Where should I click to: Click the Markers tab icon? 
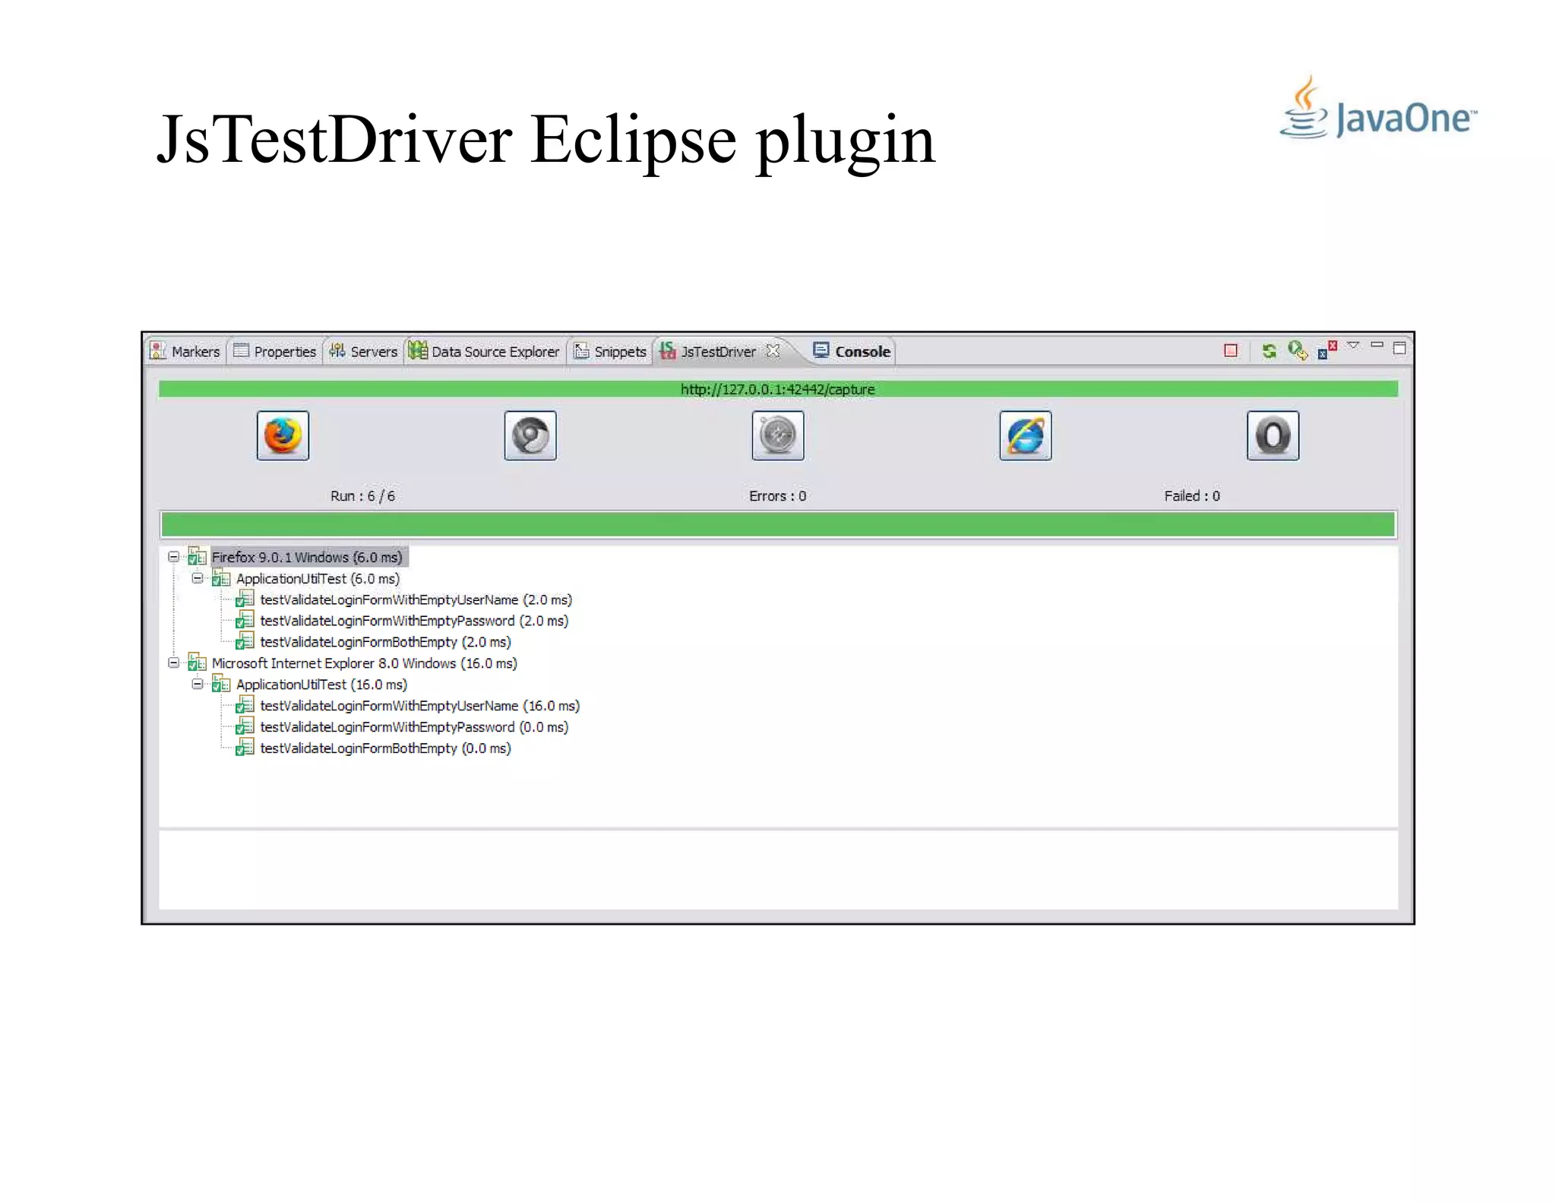point(158,350)
